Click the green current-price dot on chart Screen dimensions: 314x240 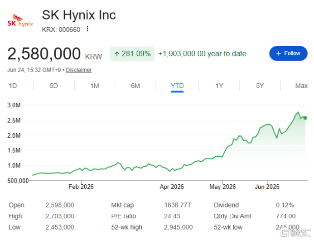coord(305,118)
